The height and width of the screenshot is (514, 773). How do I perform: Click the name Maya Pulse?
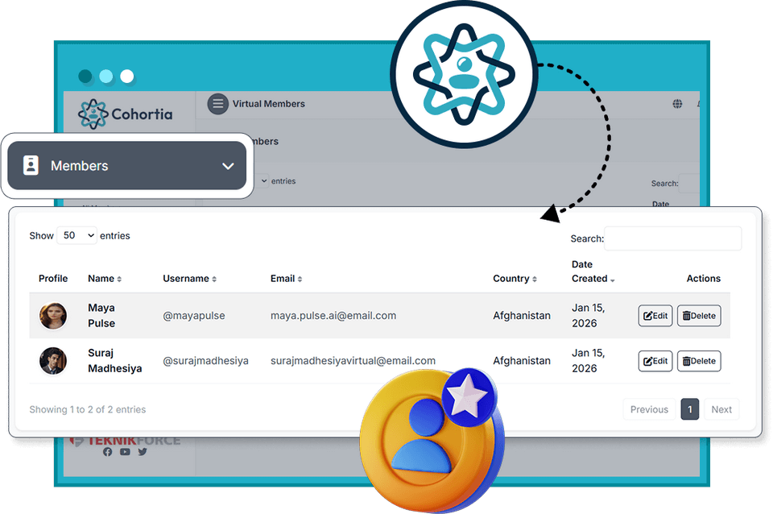coord(101,315)
